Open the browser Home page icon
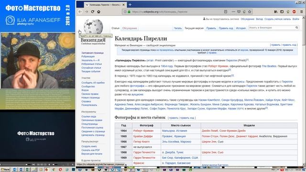Image resolution: width=306 pixels, height=172 pixels. [x=99, y=11]
